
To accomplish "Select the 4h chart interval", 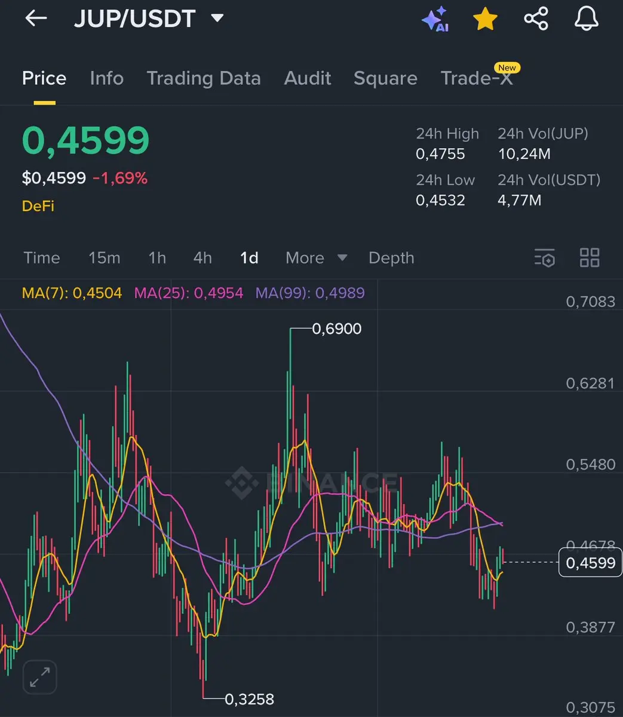I will 202,258.
